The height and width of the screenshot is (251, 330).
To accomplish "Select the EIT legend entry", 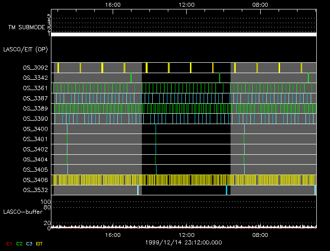I will tap(39, 243).
